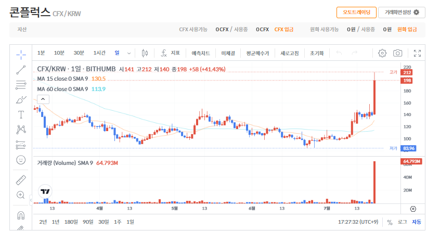This screenshot has height=231, width=427.
Task: Undo the last chart action
Action: pyautogui.click(x=339, y=53)
